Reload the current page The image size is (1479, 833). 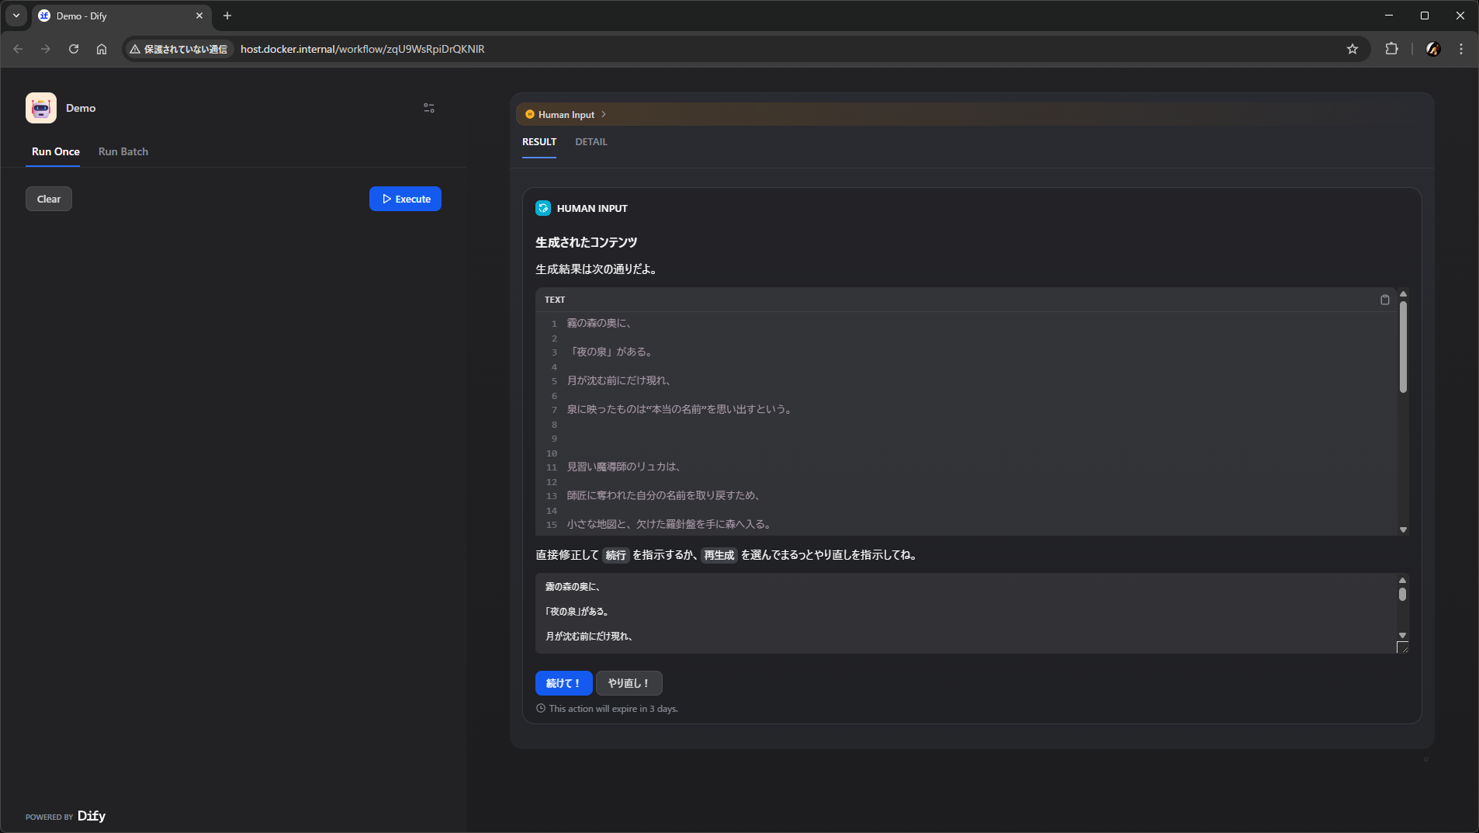(x=74, y=49)
